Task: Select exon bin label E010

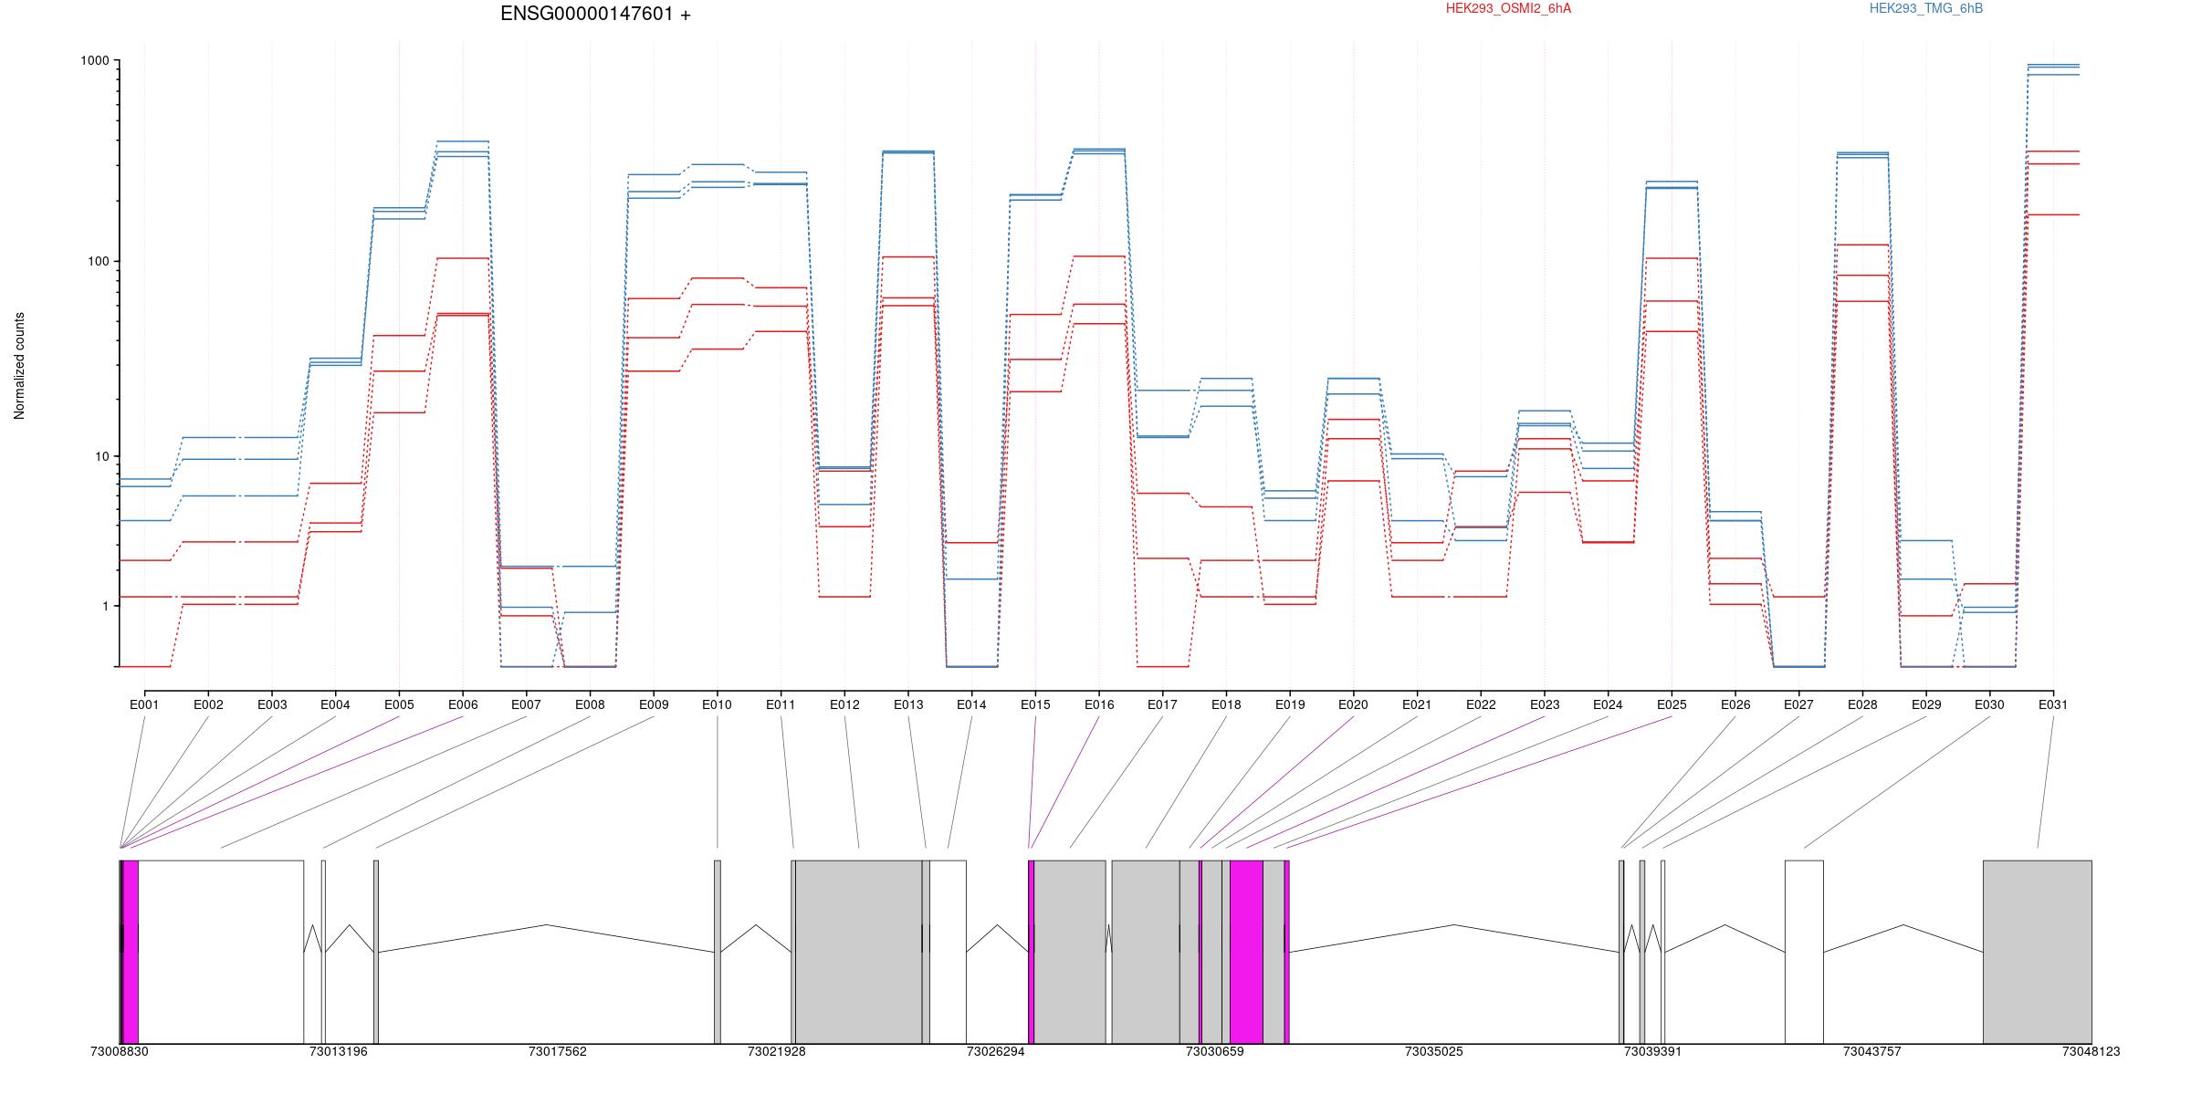Action: [717, 704]
